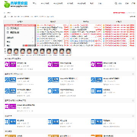Click the user stats person icon
This screenshot has height=137, width=137.
pos(5,16)
